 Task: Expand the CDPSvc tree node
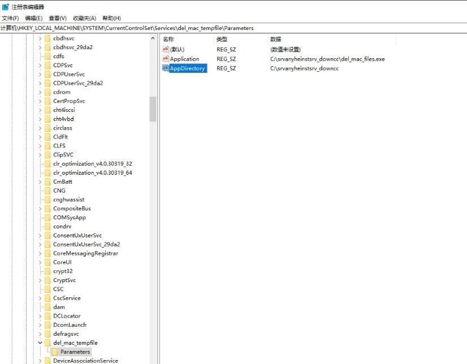pos(40,66)
